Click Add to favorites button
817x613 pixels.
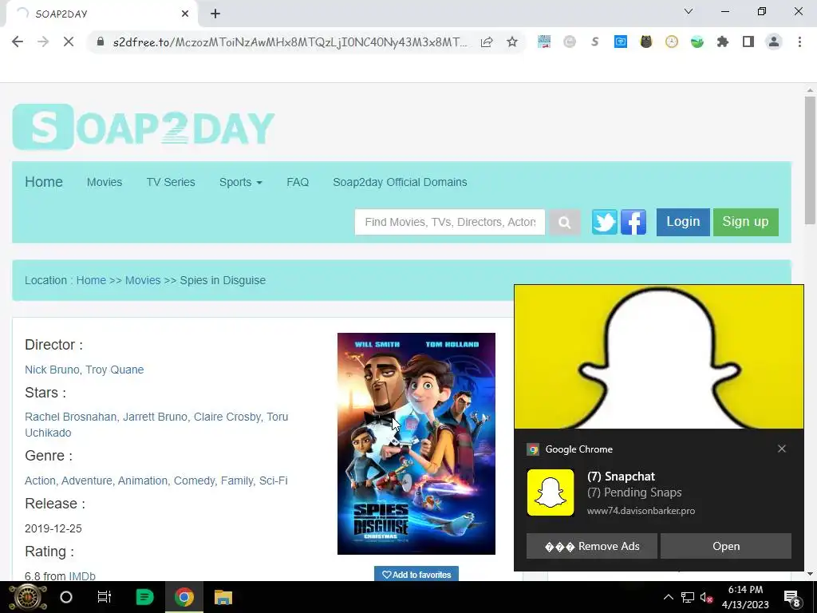(x=416, y=574)
